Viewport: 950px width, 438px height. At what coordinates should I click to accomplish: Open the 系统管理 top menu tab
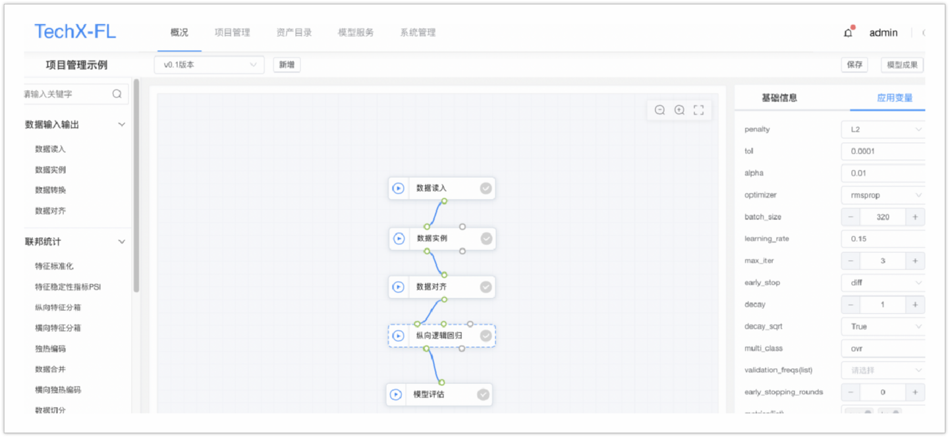[x=418, y=32]
